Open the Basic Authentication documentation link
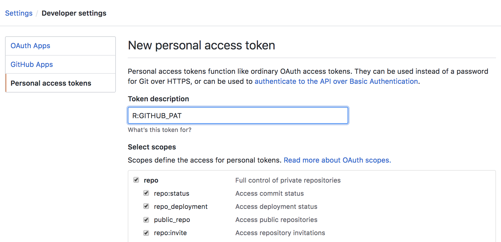Viewport: 501px width, 242px height. coord(336,81)
